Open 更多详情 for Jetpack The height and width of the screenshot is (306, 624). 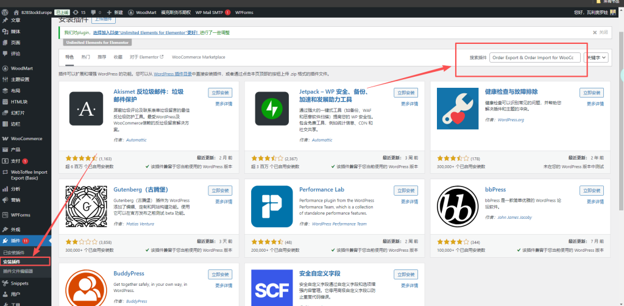click(410, 104)
